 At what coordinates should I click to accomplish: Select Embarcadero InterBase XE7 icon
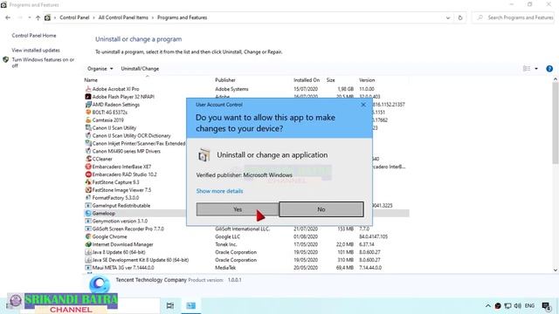pyautogui.click(x=88, y=167)
